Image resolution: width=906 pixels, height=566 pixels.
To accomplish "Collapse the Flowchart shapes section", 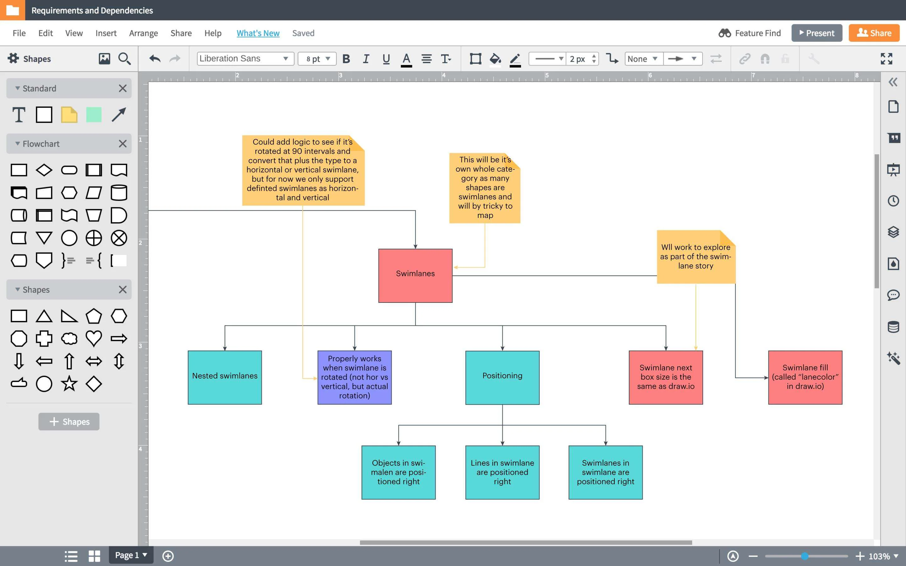I will click(x=18, y=144).
